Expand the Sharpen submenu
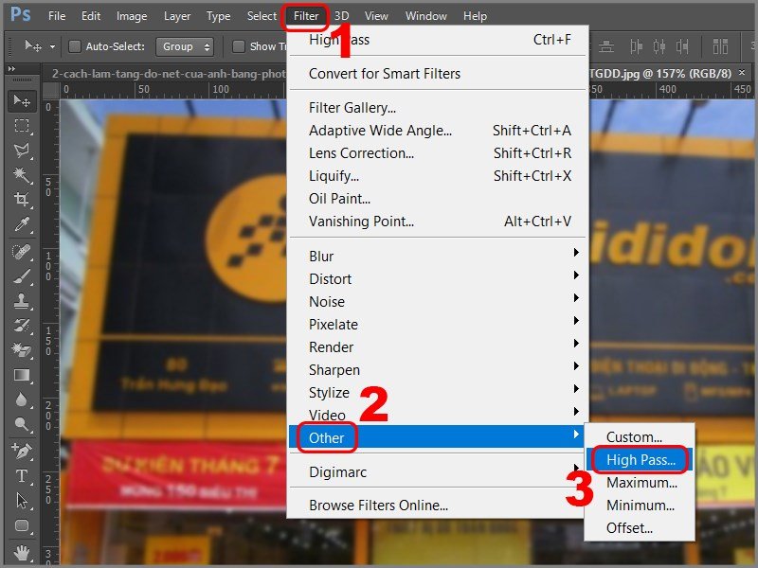The image size is (758, 568). [438, 369]
